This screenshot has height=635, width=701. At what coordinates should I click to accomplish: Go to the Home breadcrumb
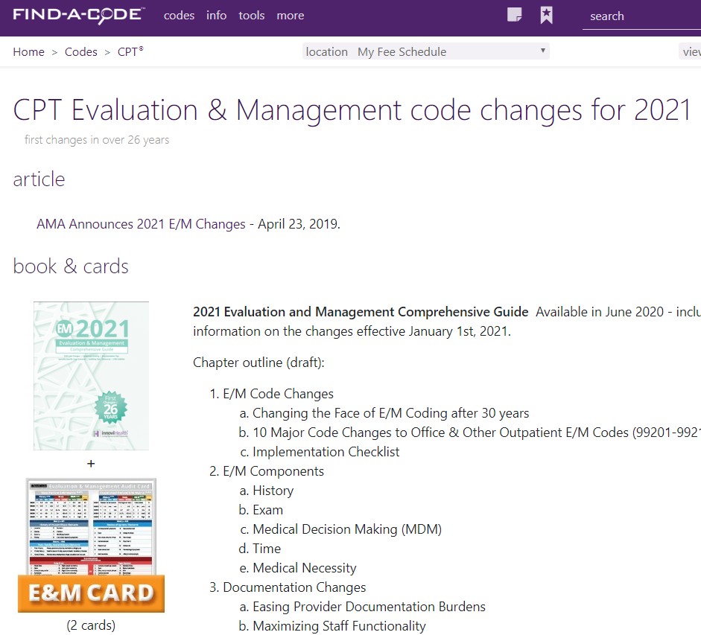coord(28,52)
